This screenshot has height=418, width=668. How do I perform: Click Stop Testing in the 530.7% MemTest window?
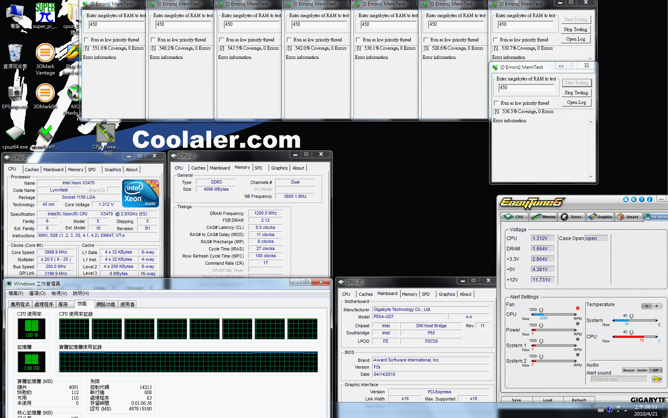click(x=575, y=29)
